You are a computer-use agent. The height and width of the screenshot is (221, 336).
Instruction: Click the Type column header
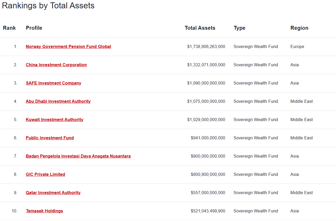pos(239,28)
